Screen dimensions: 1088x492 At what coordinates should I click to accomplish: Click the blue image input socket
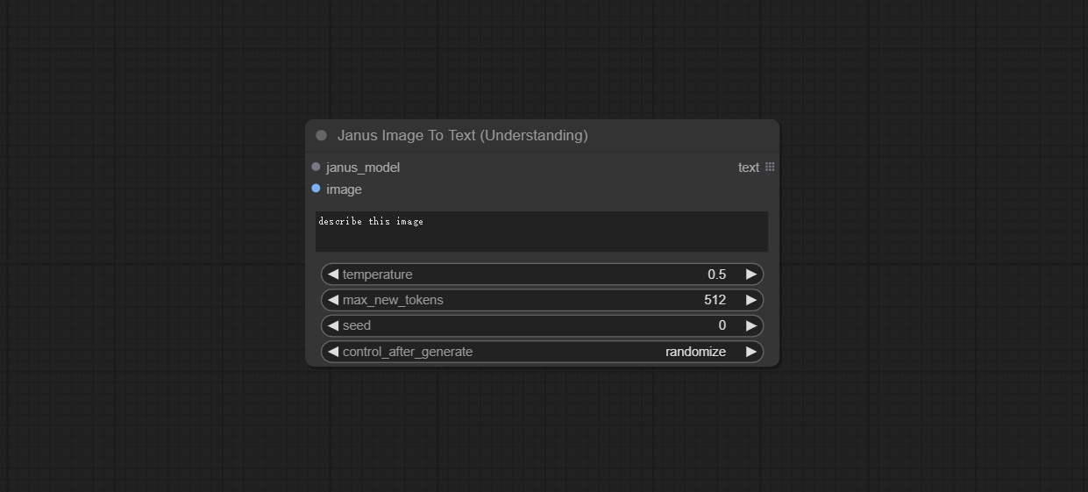coord(316,189)
